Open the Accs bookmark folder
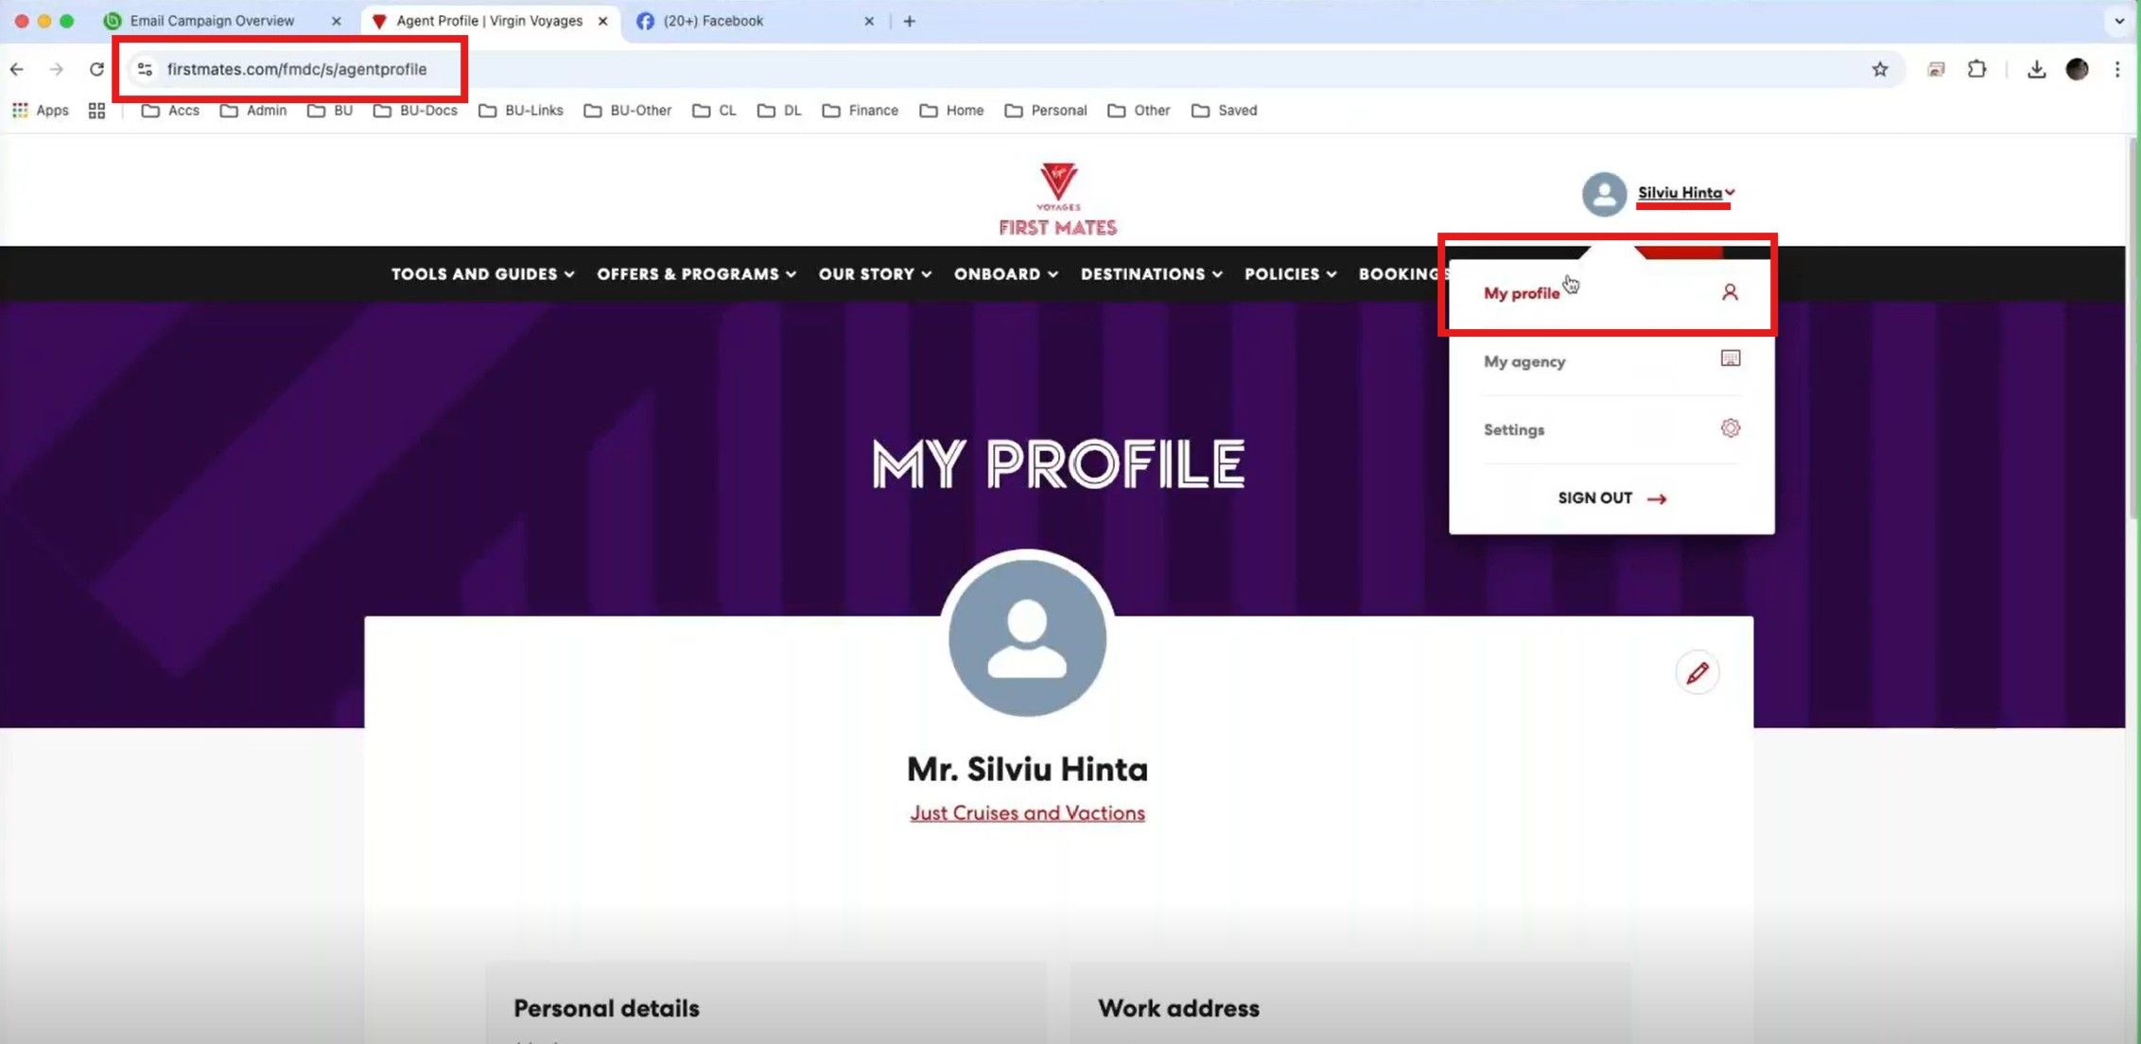Image resolution: width=2141 pixels, height=1044 pixels. click(170, 111)
